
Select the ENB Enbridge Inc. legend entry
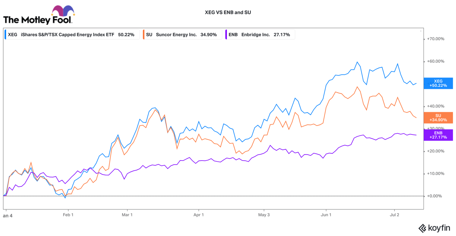coord(260,34)
